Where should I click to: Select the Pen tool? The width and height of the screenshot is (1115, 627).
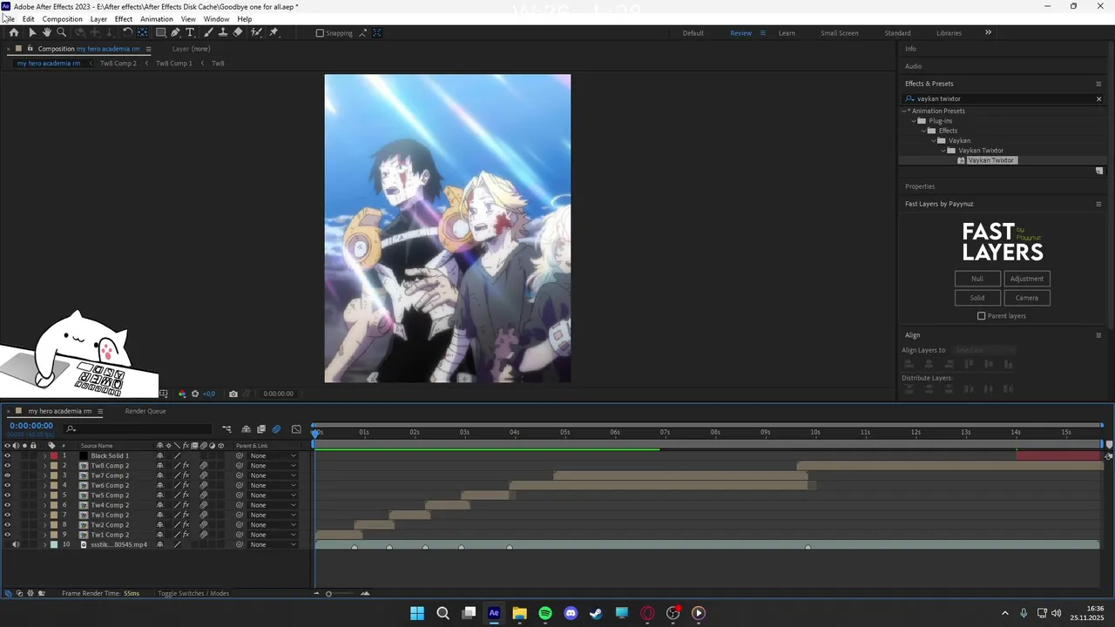pos(175,32)
